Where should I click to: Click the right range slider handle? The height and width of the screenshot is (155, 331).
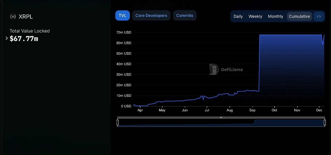[x=325, y=122]
